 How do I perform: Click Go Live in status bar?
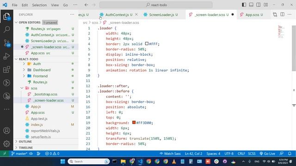click(267, 154)
